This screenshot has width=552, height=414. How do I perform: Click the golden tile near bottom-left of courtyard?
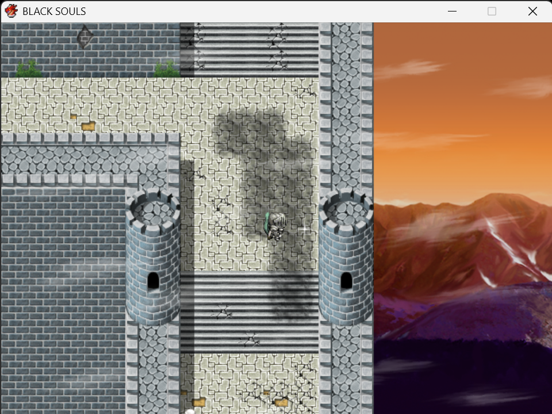[x=199, y=402]
